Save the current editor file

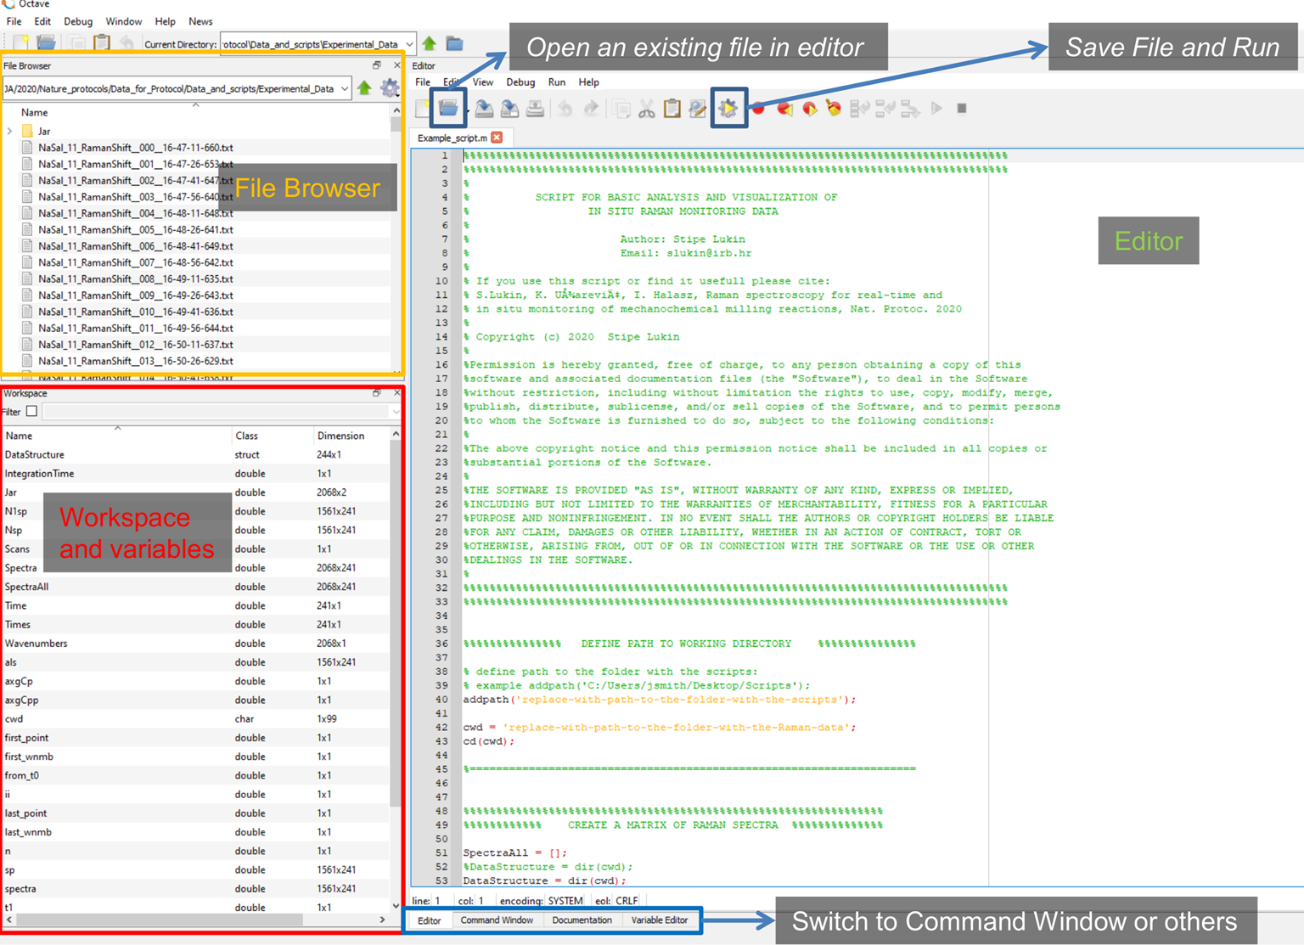[484, 109]
